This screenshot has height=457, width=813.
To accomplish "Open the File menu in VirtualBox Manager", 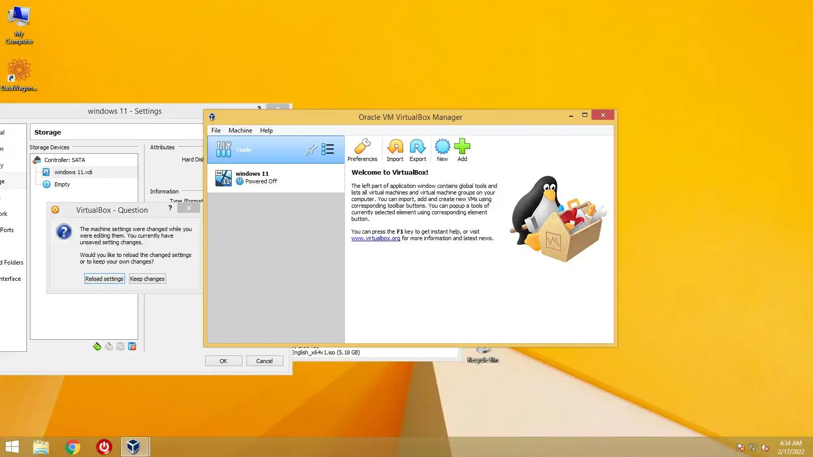I will (216, 130).
